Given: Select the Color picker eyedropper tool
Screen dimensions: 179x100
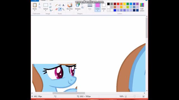Looking at the screenshot, I should [x=60, y=9].
